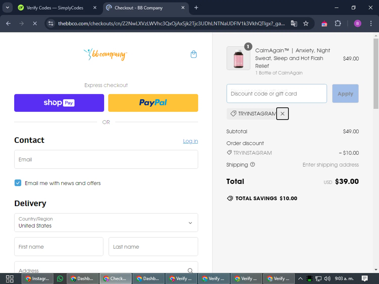This screenshot has width=379, height=284.
Task: Stop page loading with the X button
Action: click(35, 23)
